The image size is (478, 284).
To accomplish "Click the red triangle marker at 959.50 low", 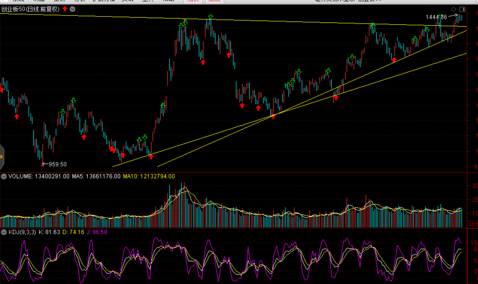I will click(42, 165).
